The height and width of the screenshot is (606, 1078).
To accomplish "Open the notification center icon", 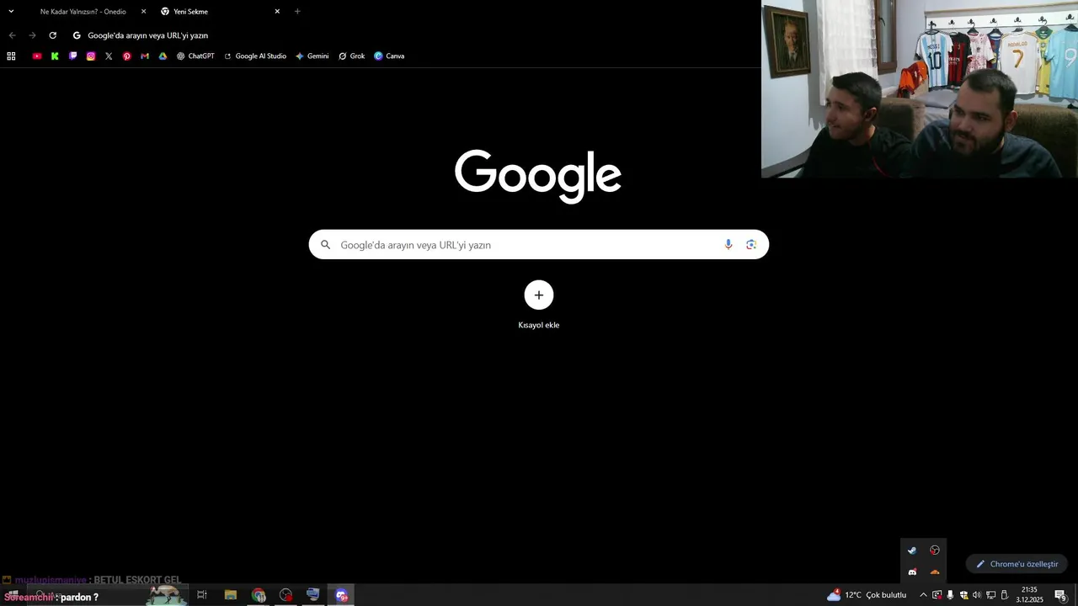I will point(1061,595).
